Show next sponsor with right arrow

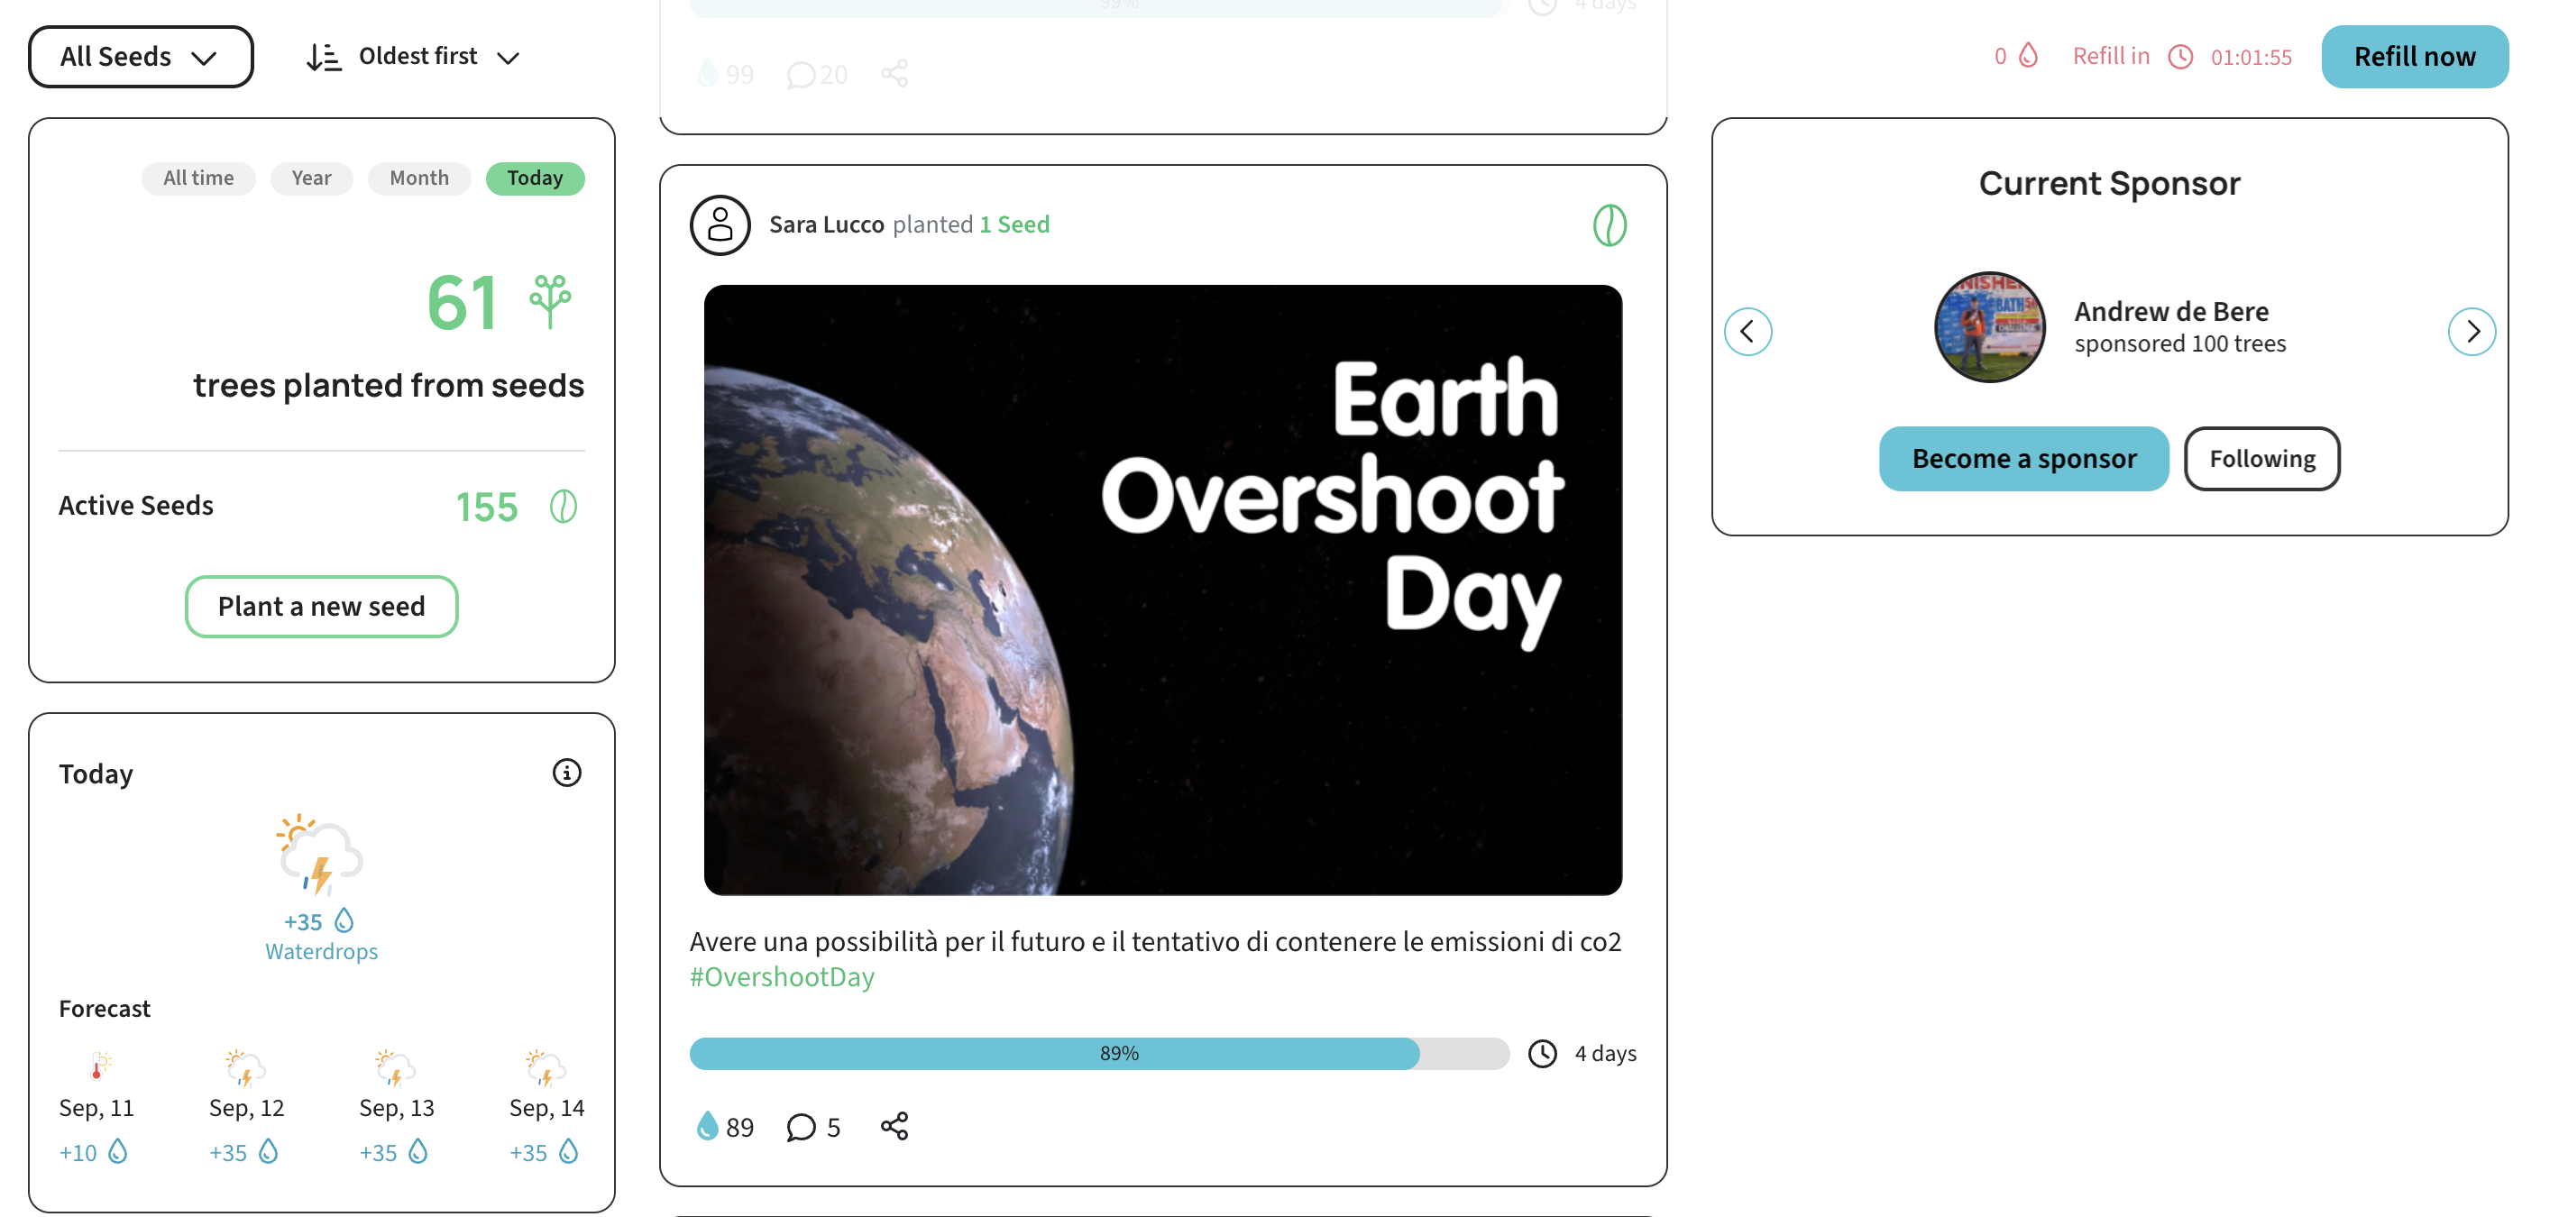[x=2472, y=332]
